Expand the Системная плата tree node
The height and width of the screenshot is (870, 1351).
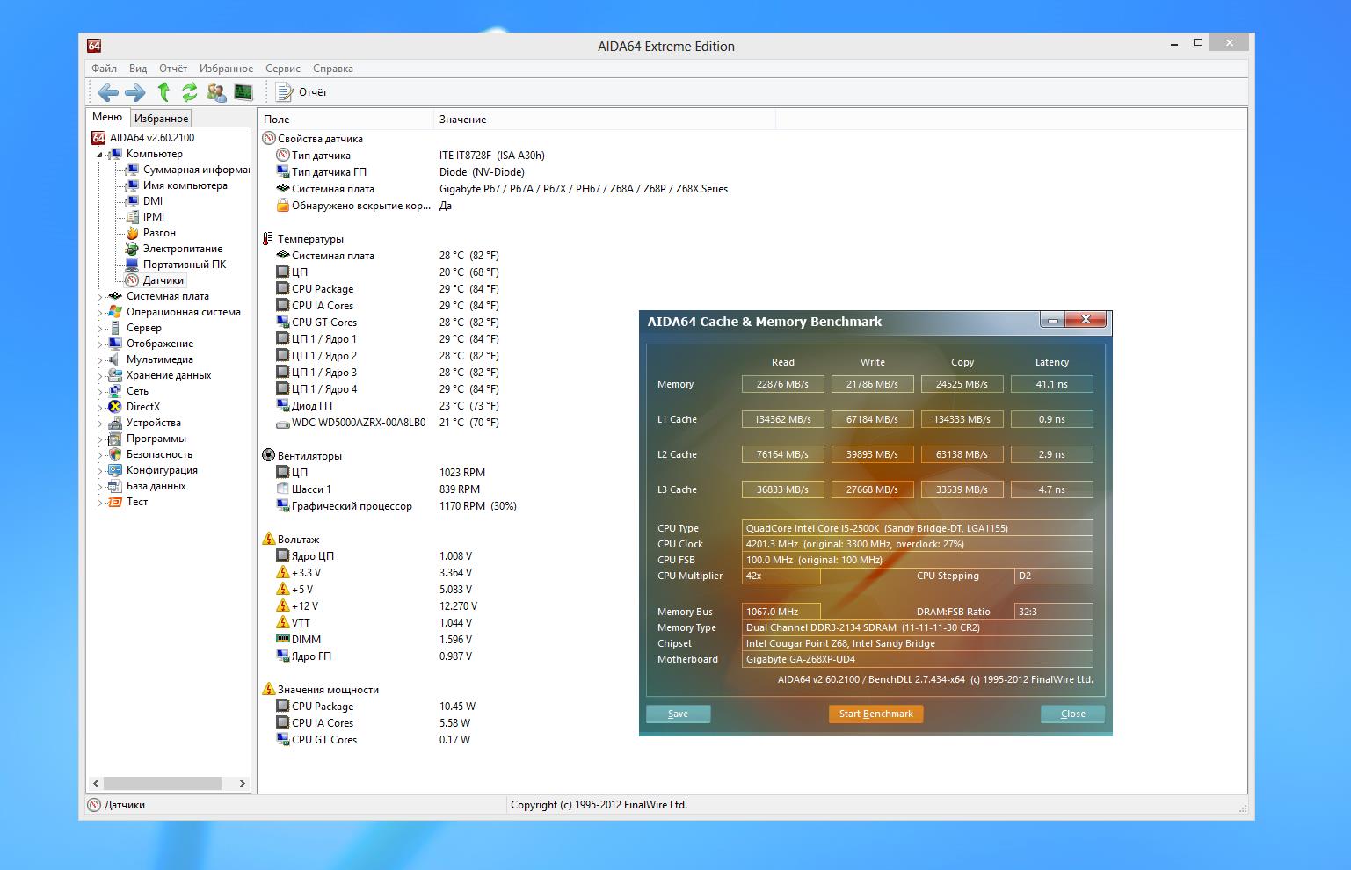[x=99, y=297]
